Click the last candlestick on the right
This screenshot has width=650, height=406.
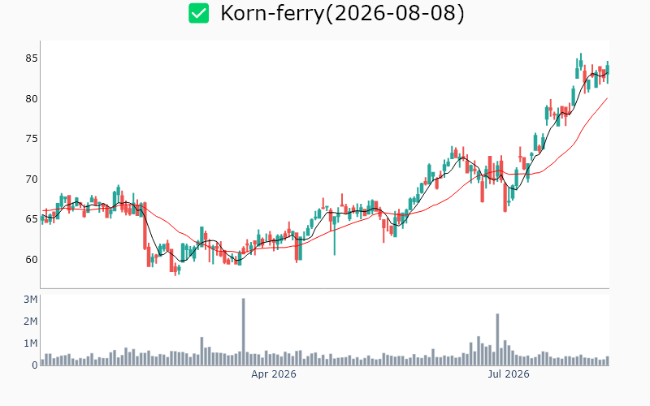tap(608, 72)
